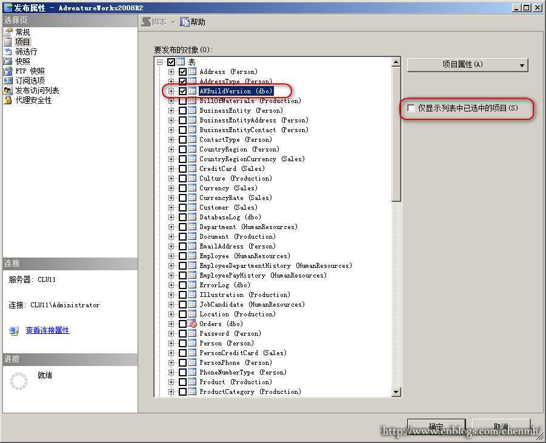Click the 筛选行 page icon
The height and width of the screenshot is (443, 546).
click(x=8, y=52)
